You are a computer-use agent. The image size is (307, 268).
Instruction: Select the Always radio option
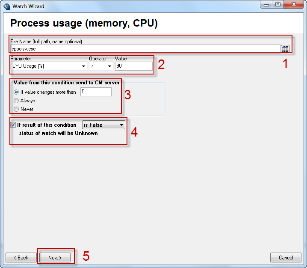(x=16, y=101)
